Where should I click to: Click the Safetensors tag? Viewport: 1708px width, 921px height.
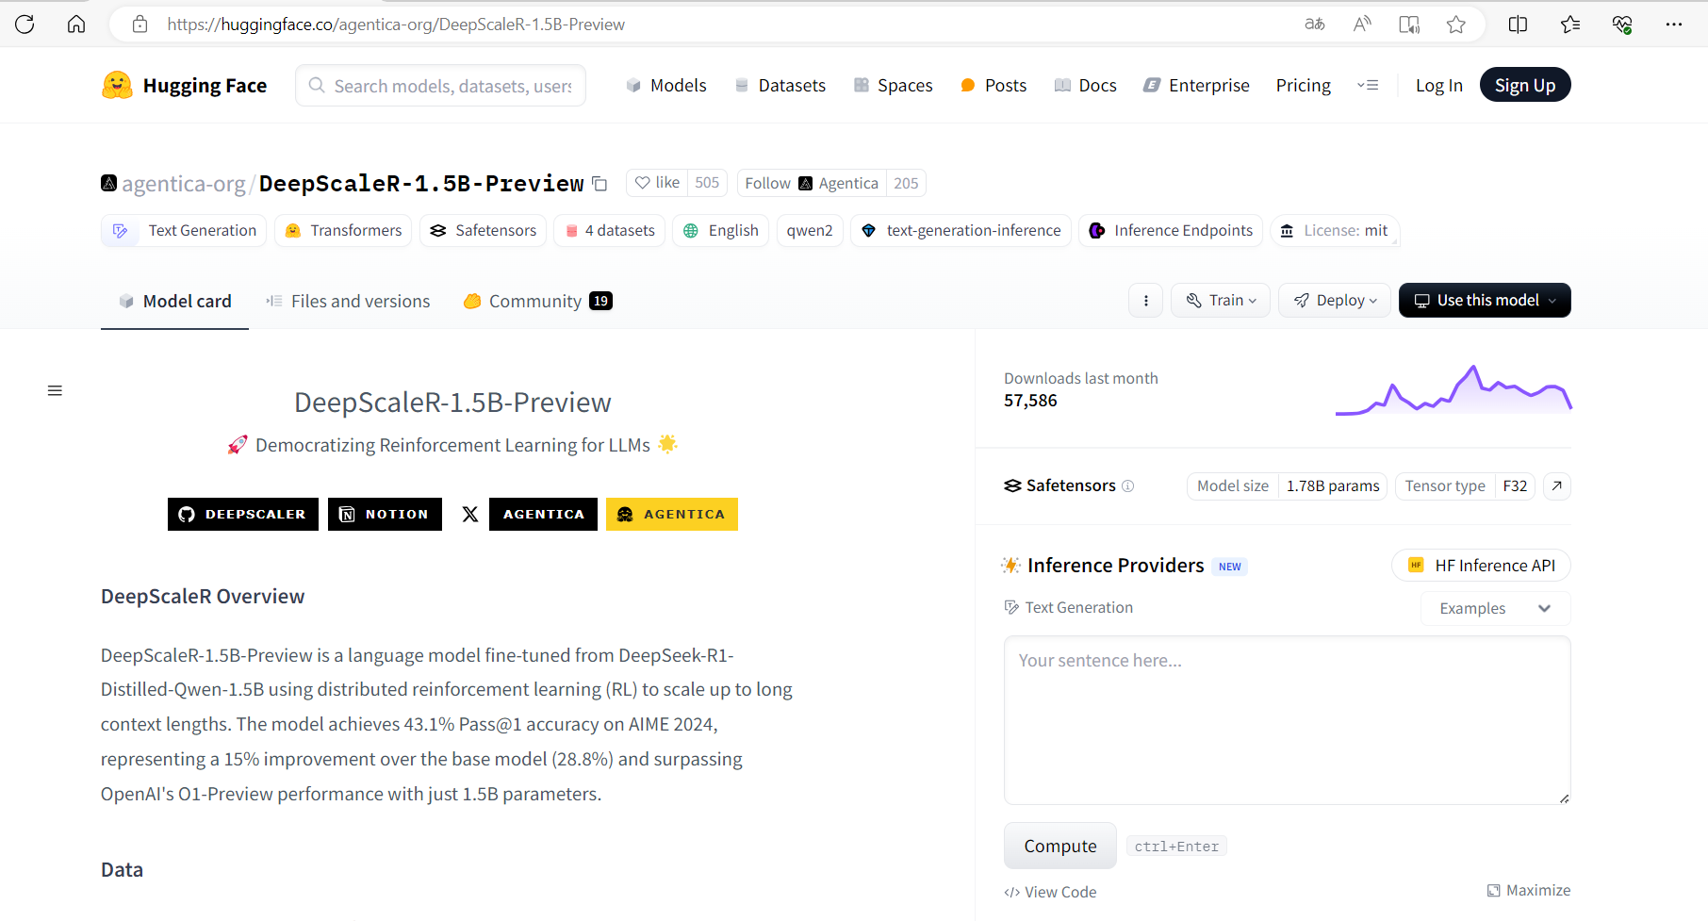point(483,231)
